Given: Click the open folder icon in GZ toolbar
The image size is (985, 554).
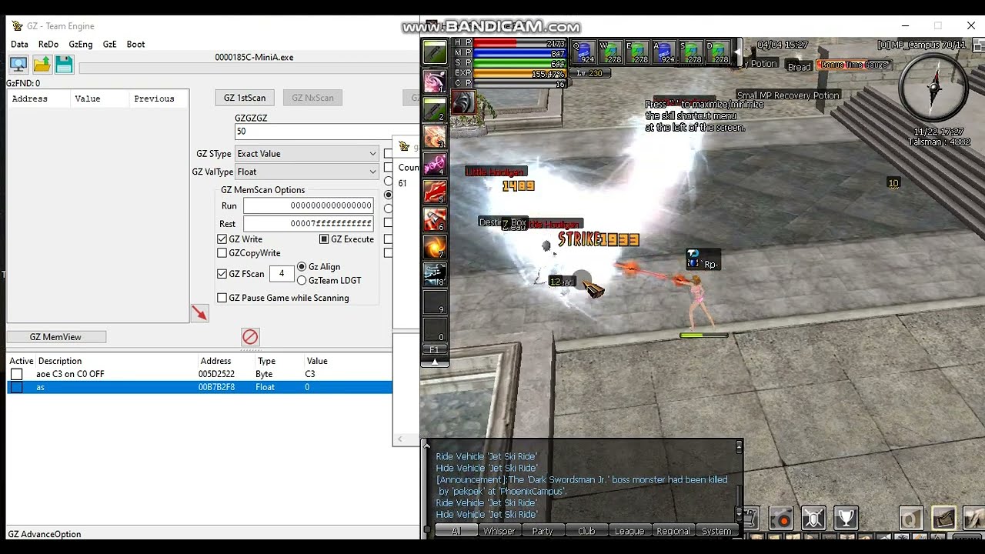Looking at the screenshot, I should pos(42,65).
